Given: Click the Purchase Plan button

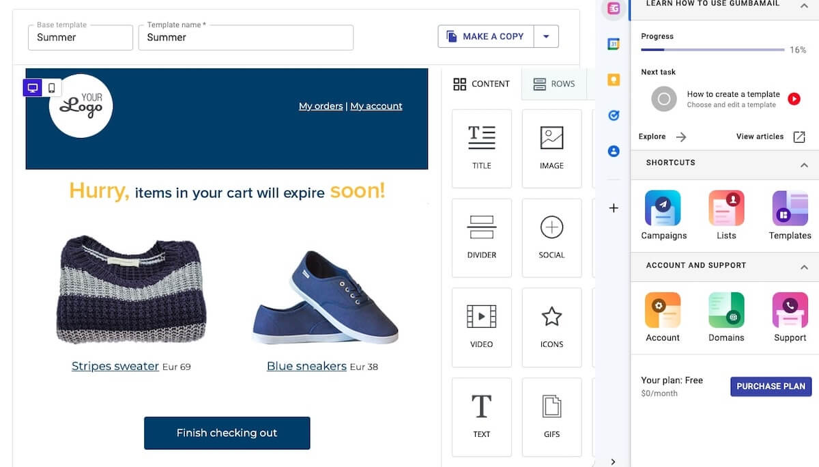Looking at the screenshot, I should [771, 386].
